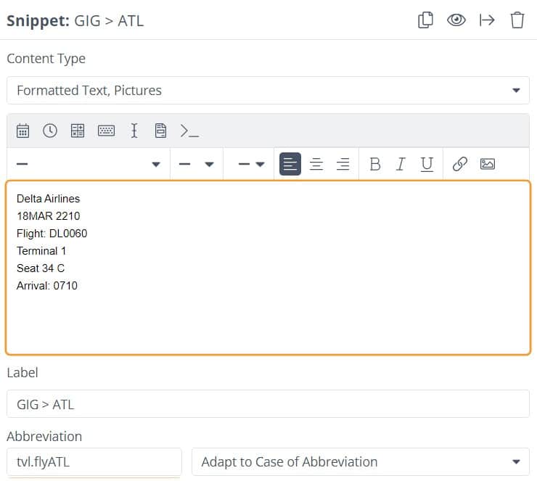This screenshot has width=537, height=481.
Task: Click the Label field containing GIG > ATL
Action: [268, 404]
